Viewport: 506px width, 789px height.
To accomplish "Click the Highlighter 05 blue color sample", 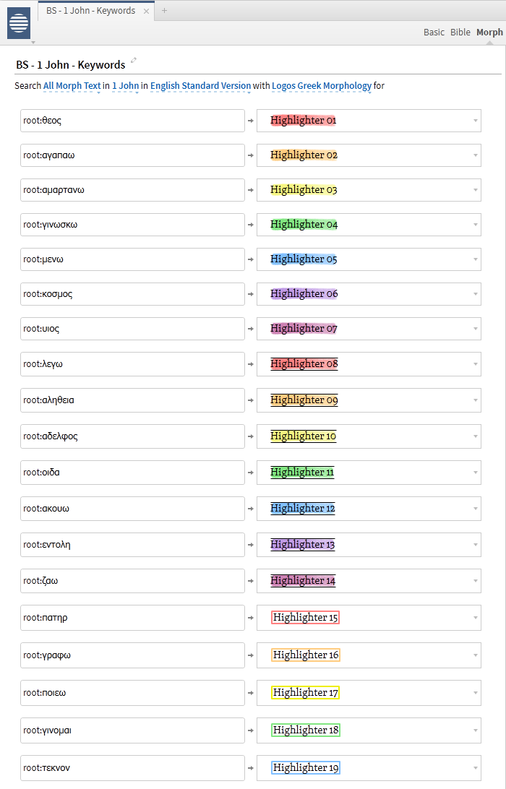I will point(304,259).
